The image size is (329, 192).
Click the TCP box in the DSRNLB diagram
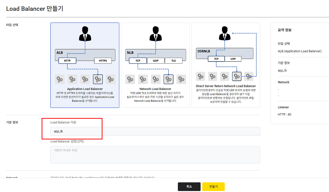pyautogui.click(x=216, y=59)
